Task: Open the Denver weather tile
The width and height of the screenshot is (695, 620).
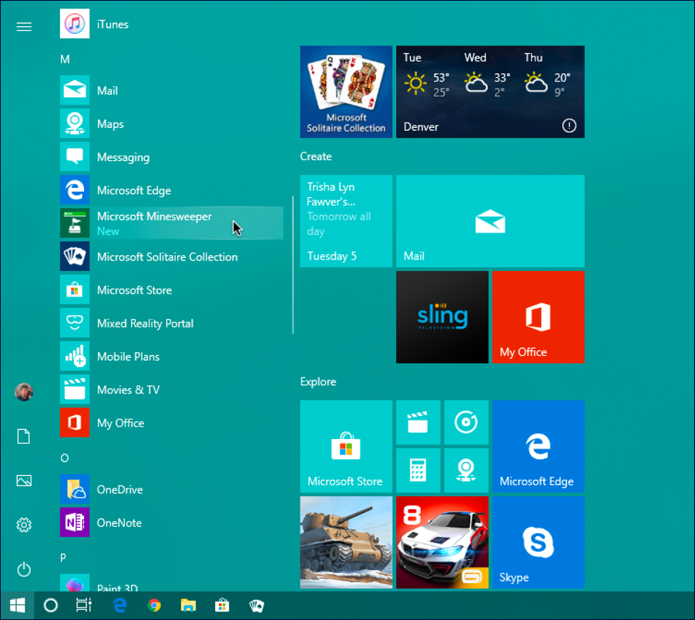Action: [x=490, y=92]
